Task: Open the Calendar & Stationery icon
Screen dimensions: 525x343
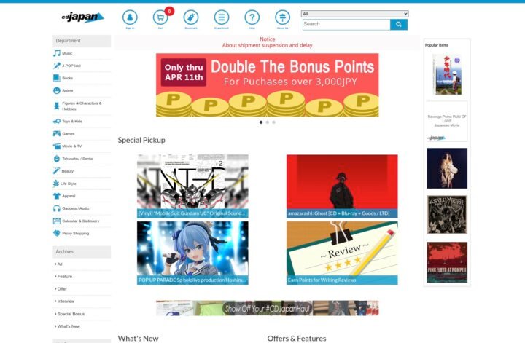Action: [x=57, y=221]
